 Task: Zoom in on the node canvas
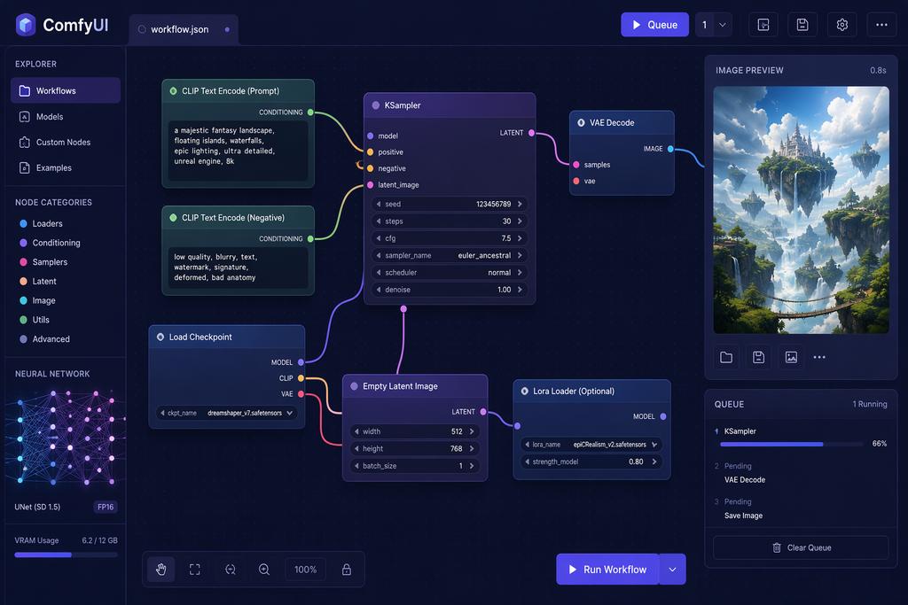point(264,570)
